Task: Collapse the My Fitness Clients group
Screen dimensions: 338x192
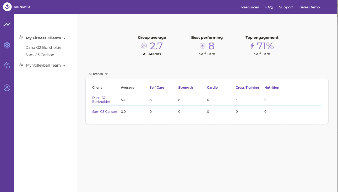Action: pos(64,38)
